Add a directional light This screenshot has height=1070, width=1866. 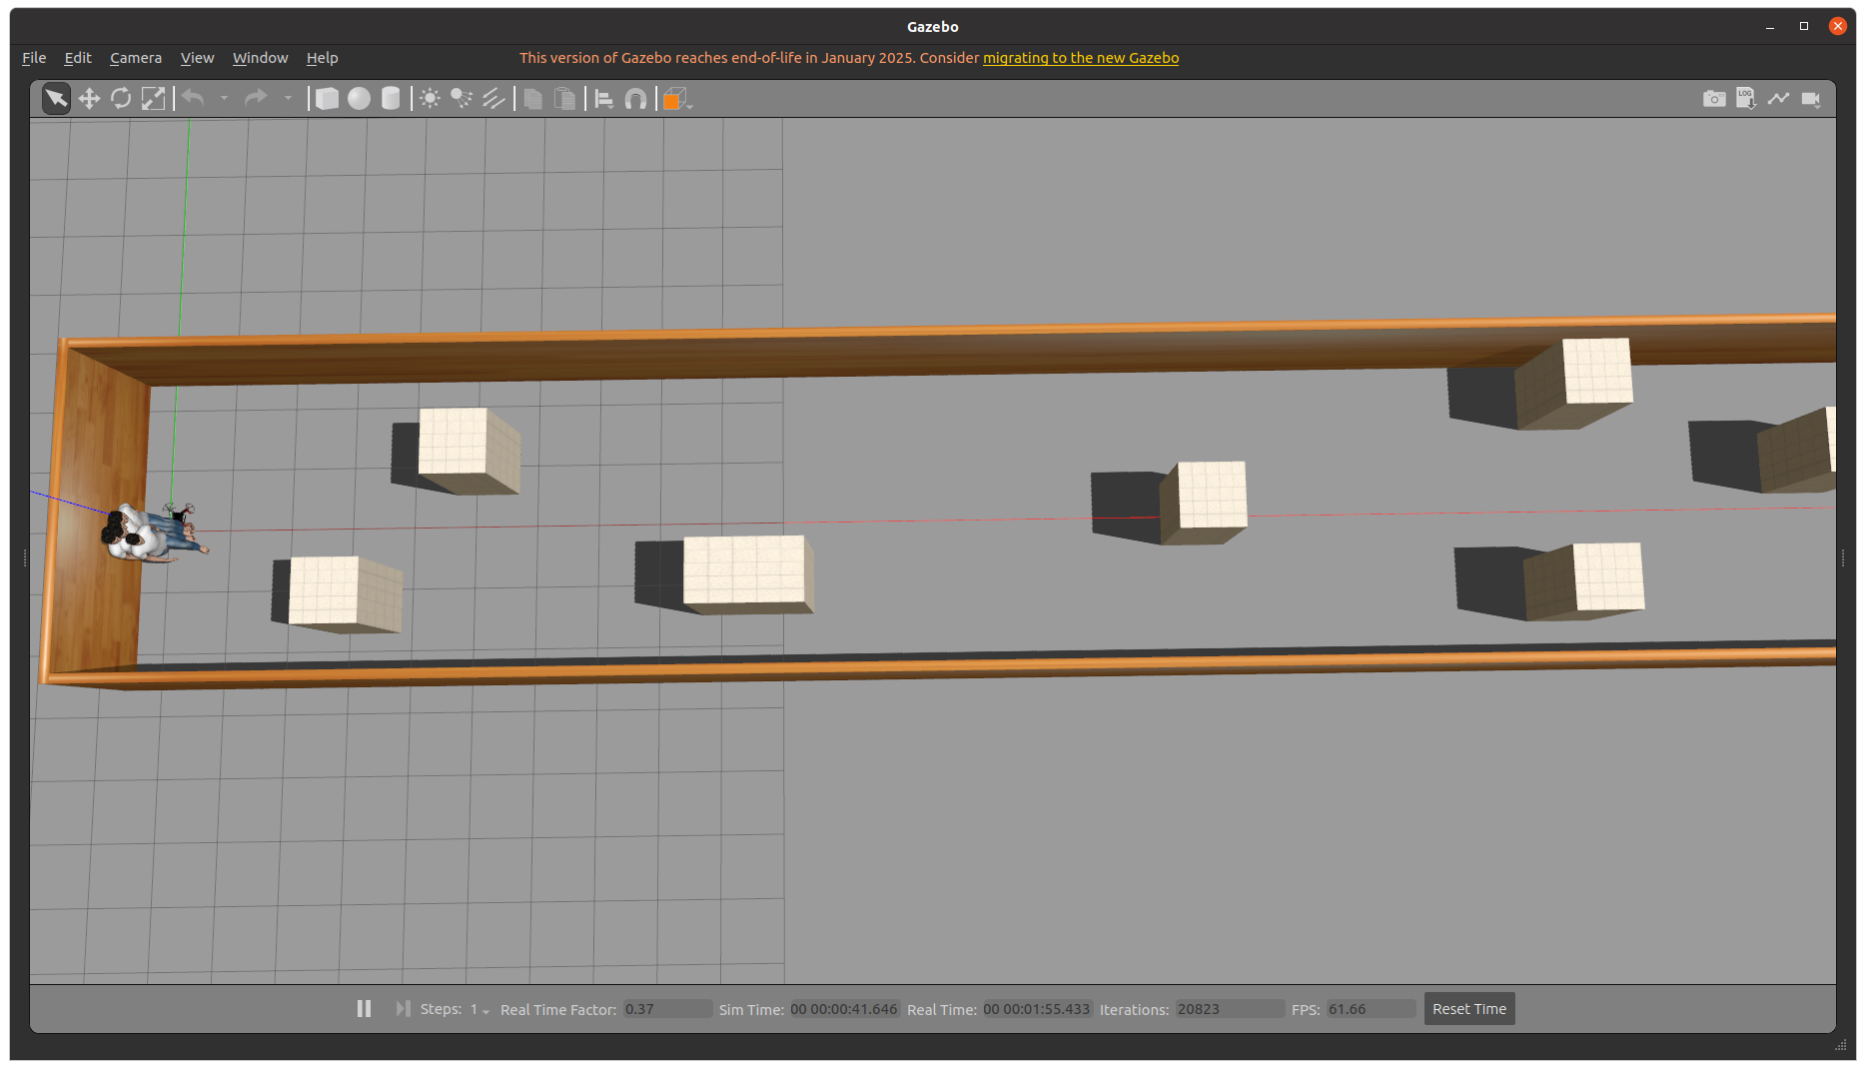(493, 98)
